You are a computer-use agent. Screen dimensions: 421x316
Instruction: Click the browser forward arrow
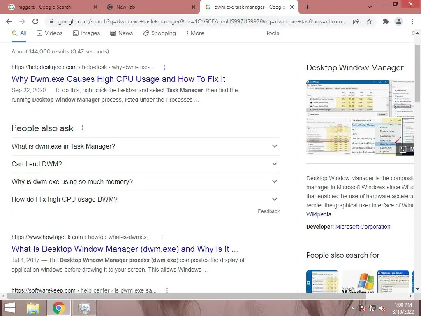22,21
